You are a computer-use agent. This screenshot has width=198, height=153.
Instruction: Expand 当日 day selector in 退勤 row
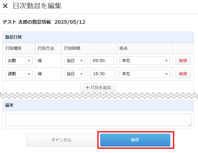click(x=74, y=74)
